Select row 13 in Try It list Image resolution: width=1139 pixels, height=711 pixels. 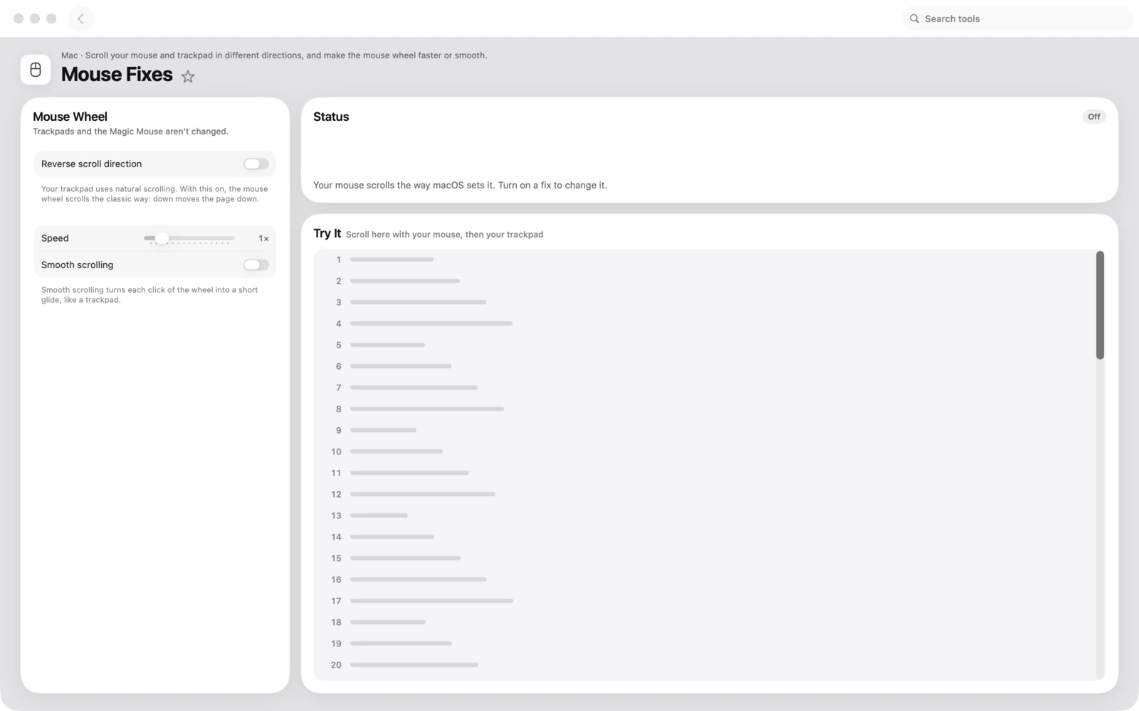pos(705,515)
